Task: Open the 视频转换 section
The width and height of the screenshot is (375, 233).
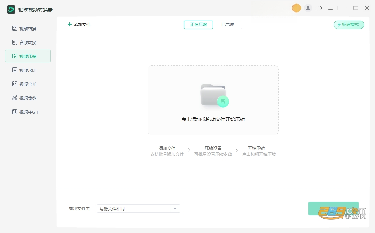Action: point(28,29)
